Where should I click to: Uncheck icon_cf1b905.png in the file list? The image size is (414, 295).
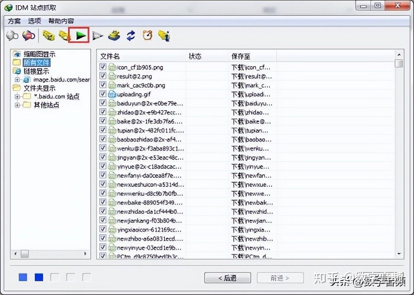[x=102, y=67]
